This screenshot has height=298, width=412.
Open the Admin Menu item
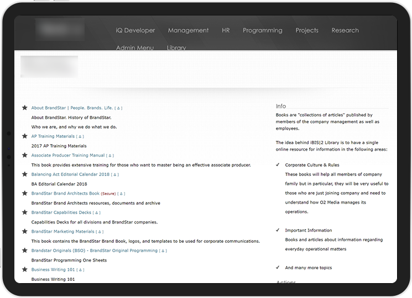click(x=135, y=47)
